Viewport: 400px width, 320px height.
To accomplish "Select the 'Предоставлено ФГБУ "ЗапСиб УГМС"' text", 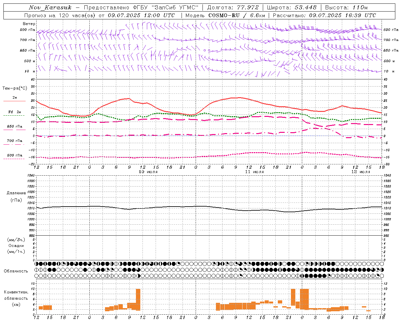I will click(141, 7).
